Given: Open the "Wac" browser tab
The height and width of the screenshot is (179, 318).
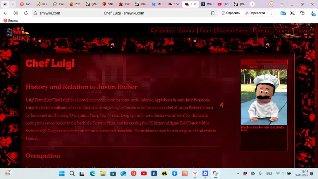Looking at the screenshot, I should pos(207,4).
